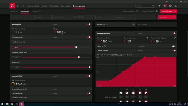Image resolution: width=188 pixels, height=106 pixels.
Task: Click the P4 fan speed knob
Action: (x=140, y=93)
